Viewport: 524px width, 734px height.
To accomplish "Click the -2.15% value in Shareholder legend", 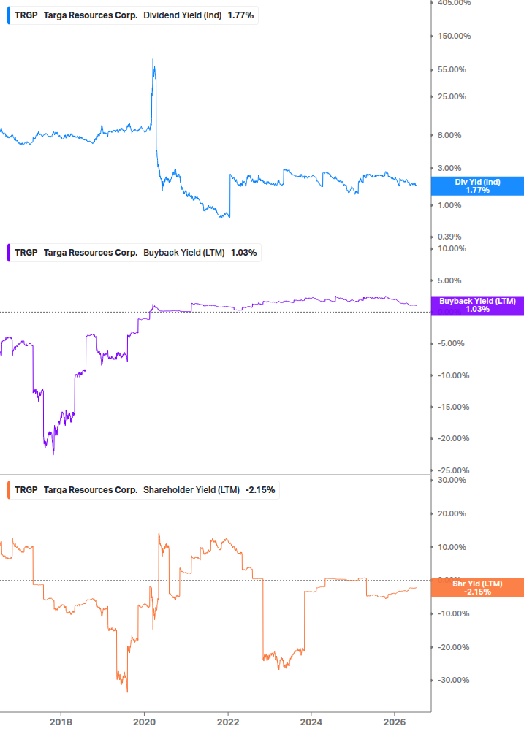I will coord(260,490).
